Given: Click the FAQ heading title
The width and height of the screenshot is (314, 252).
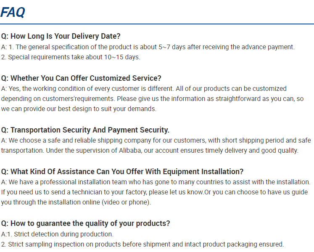Looking at the screenshot, I should click(x=13, y=12).
